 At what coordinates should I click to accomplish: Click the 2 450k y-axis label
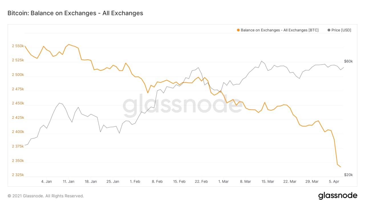[x=18, y=103]
